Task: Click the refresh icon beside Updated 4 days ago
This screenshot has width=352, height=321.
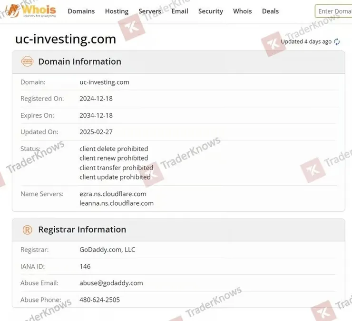Action: pyautogui.click(x=337, y=41)
